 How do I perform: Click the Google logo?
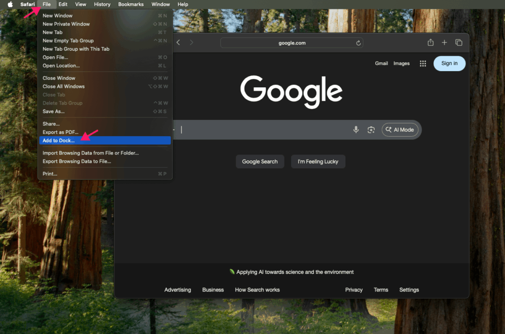291,91
